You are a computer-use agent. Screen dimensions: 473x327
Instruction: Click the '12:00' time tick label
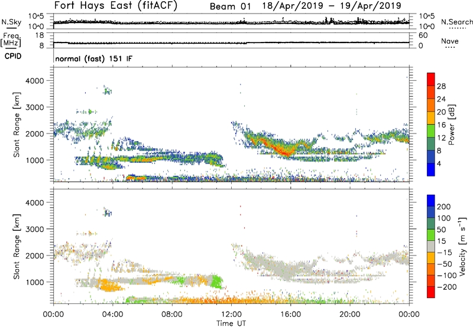click(x=231, y=315)
